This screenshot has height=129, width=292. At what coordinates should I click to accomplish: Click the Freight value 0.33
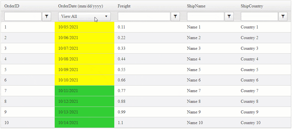point(122,48)
